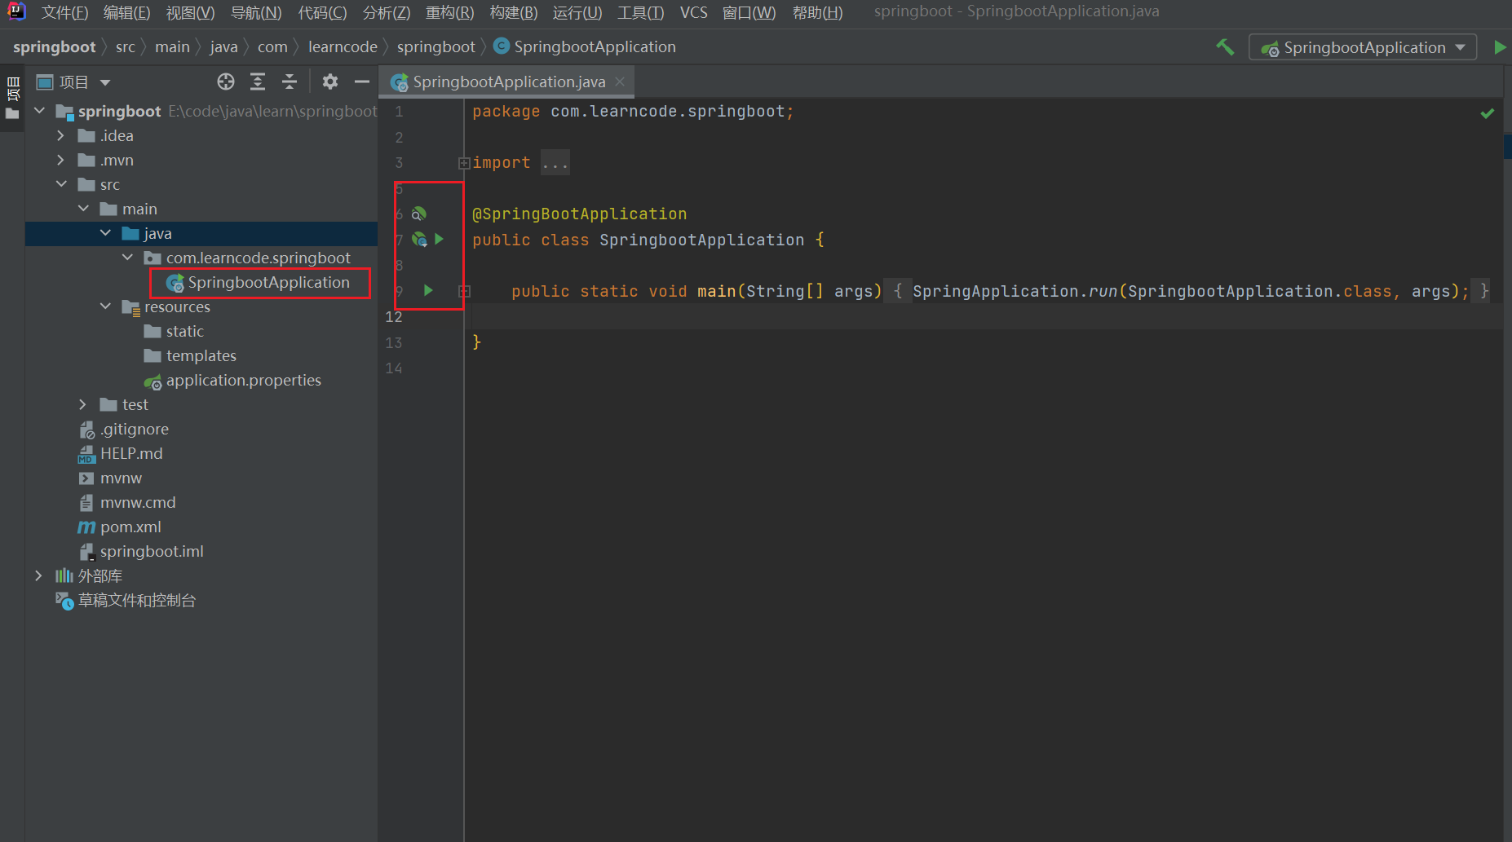Screen dimensions: 1512x842
Task: Expand the 外部库 node
Action: click(x=39, y=575)
